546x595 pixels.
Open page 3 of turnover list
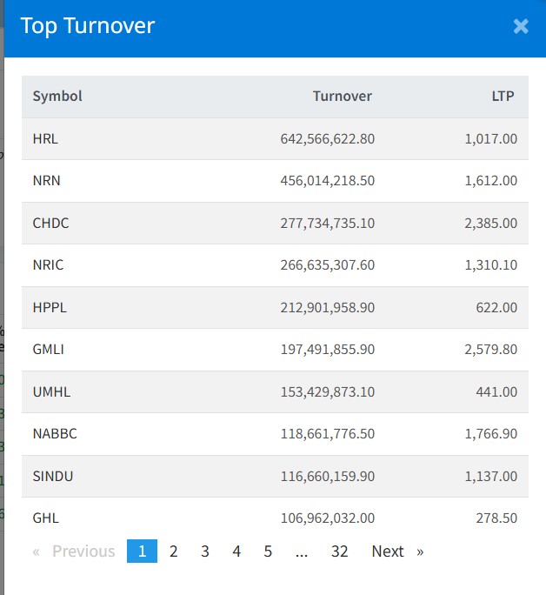click(205, 552)
